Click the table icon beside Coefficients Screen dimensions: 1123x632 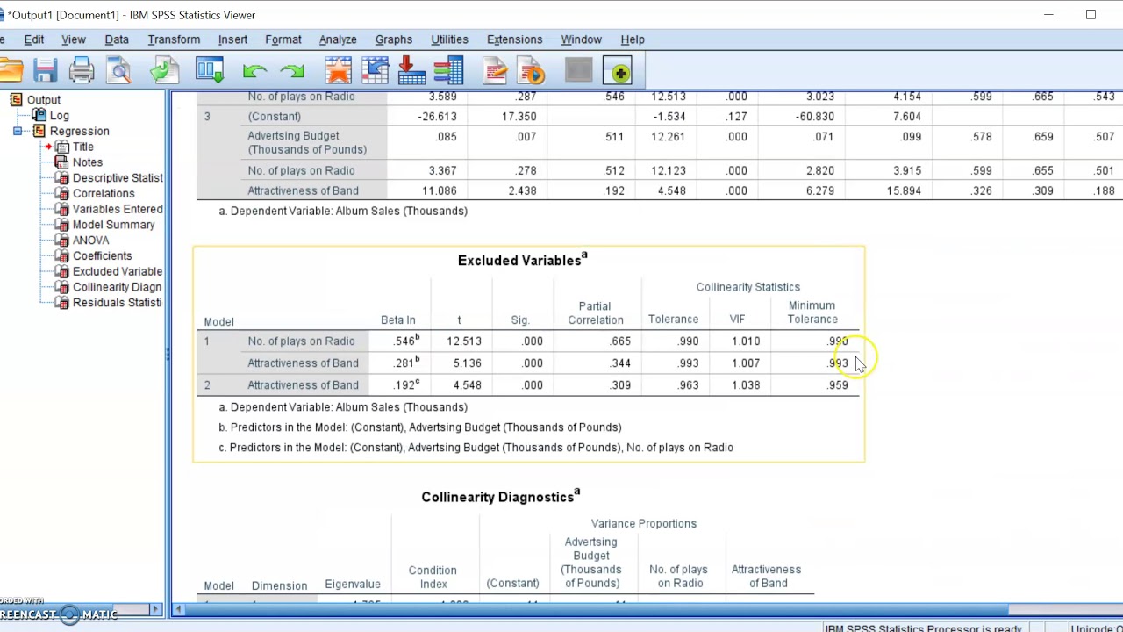point(61,256)
